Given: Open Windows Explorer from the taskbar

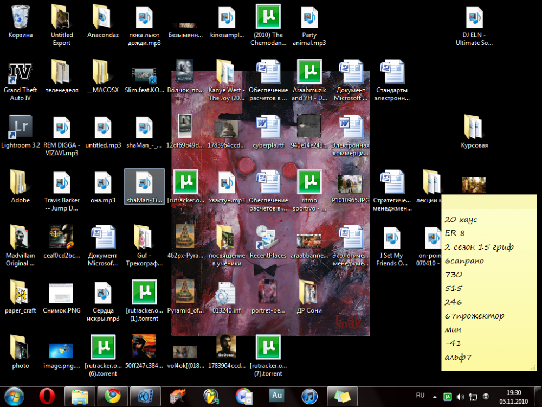Looking at the screenshot, I should point(80,397).
